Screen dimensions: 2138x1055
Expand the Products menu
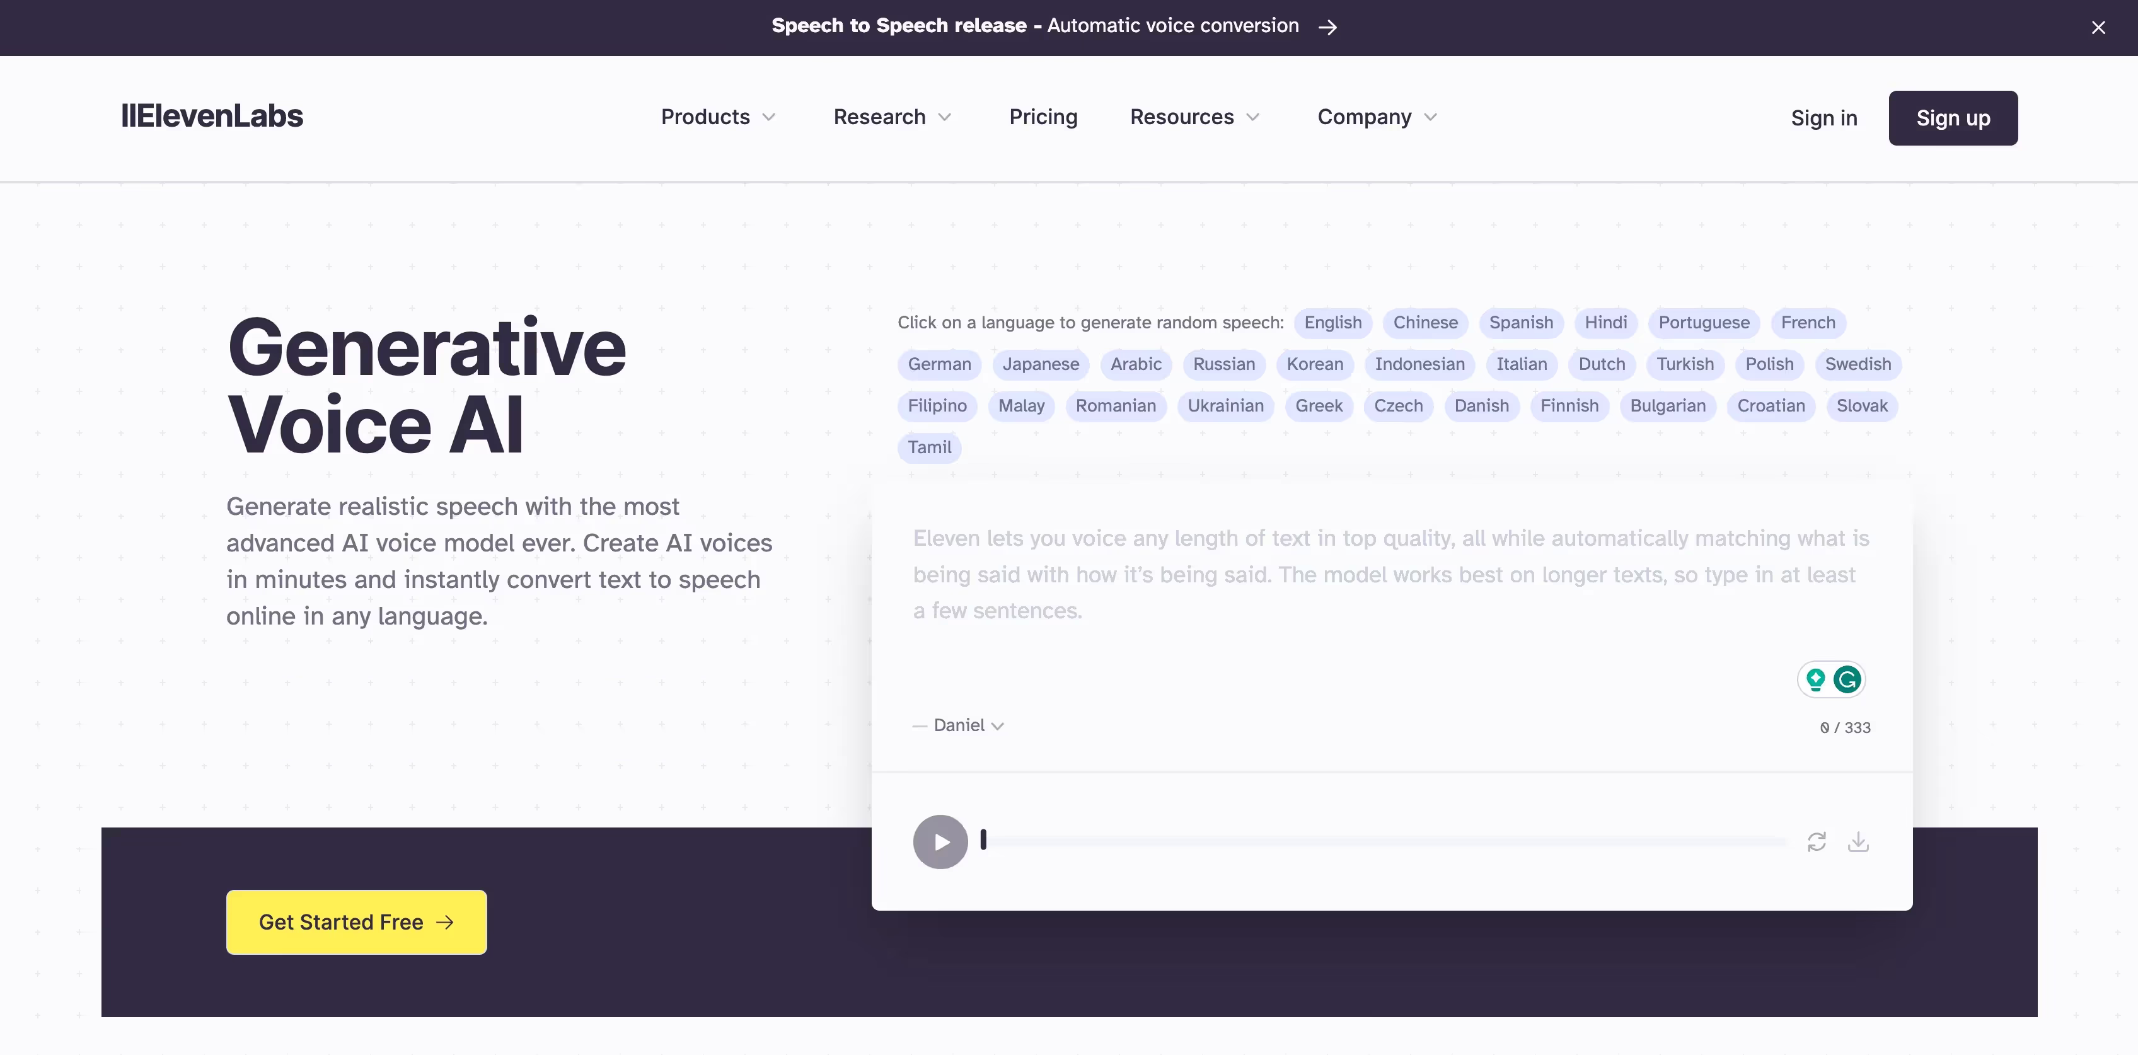click(x=718, y=117)
